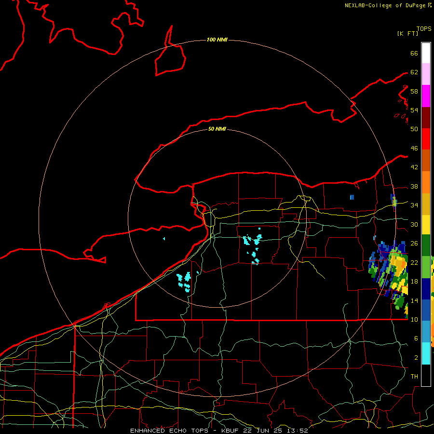Click the 34 legend value
Screen dimensions: 434x434
click(414, 205)
